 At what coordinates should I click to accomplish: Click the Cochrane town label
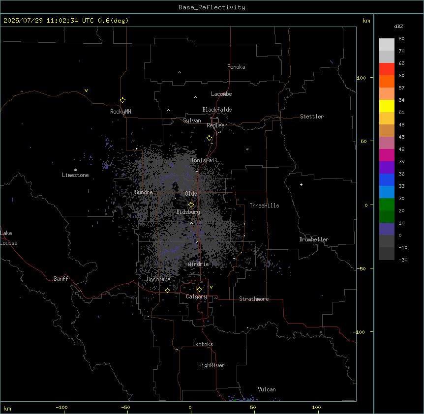[158, 279]
